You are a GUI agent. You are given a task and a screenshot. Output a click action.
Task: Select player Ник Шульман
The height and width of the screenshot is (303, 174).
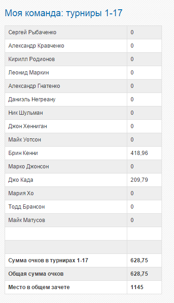click(25, 113)
